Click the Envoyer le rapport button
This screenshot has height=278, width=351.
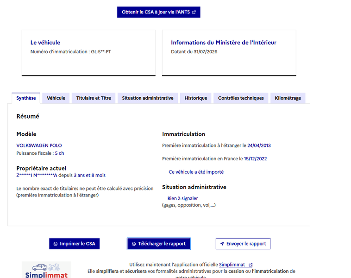pyautogui.click(x=243, y=244)
